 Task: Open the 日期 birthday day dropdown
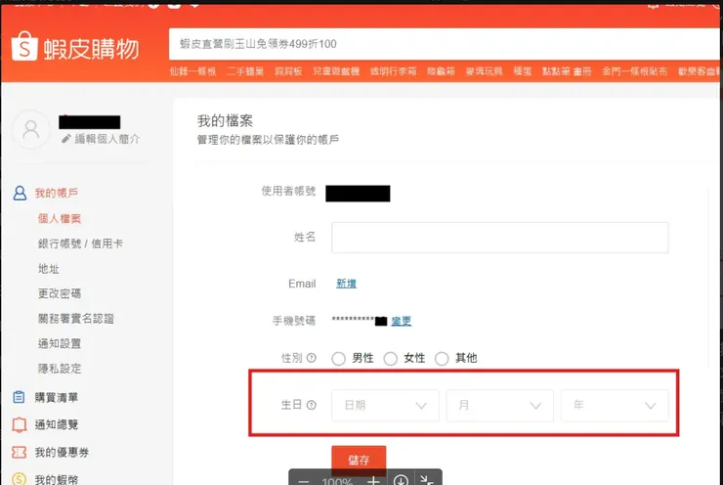click(x=385, y=405)
